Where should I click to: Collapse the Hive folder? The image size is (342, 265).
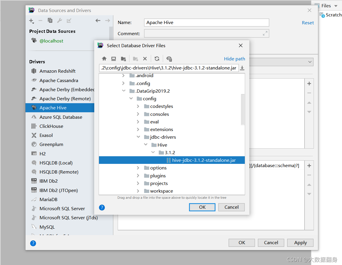click(x=146, y=145)
